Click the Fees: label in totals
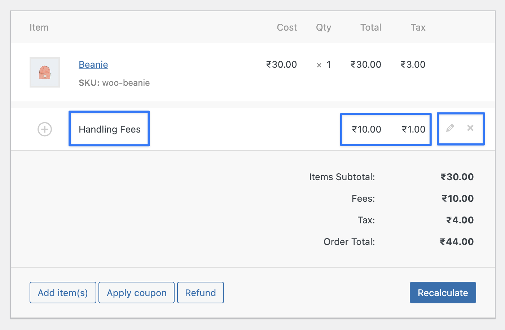505x330 pixels. (x=363, y=199)
